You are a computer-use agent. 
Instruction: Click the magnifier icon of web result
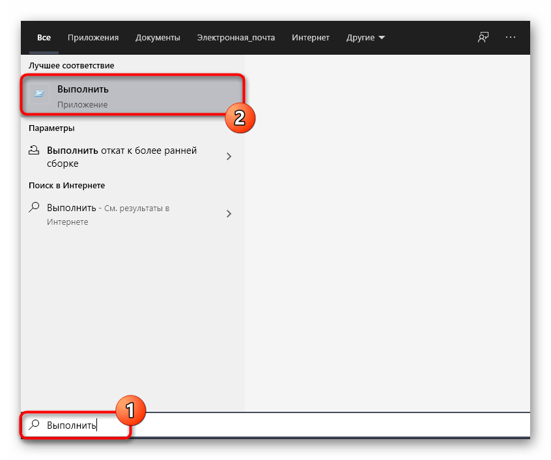[34, 207]
